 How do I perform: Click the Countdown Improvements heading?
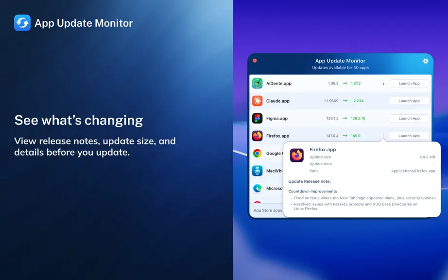coord(312,192)
